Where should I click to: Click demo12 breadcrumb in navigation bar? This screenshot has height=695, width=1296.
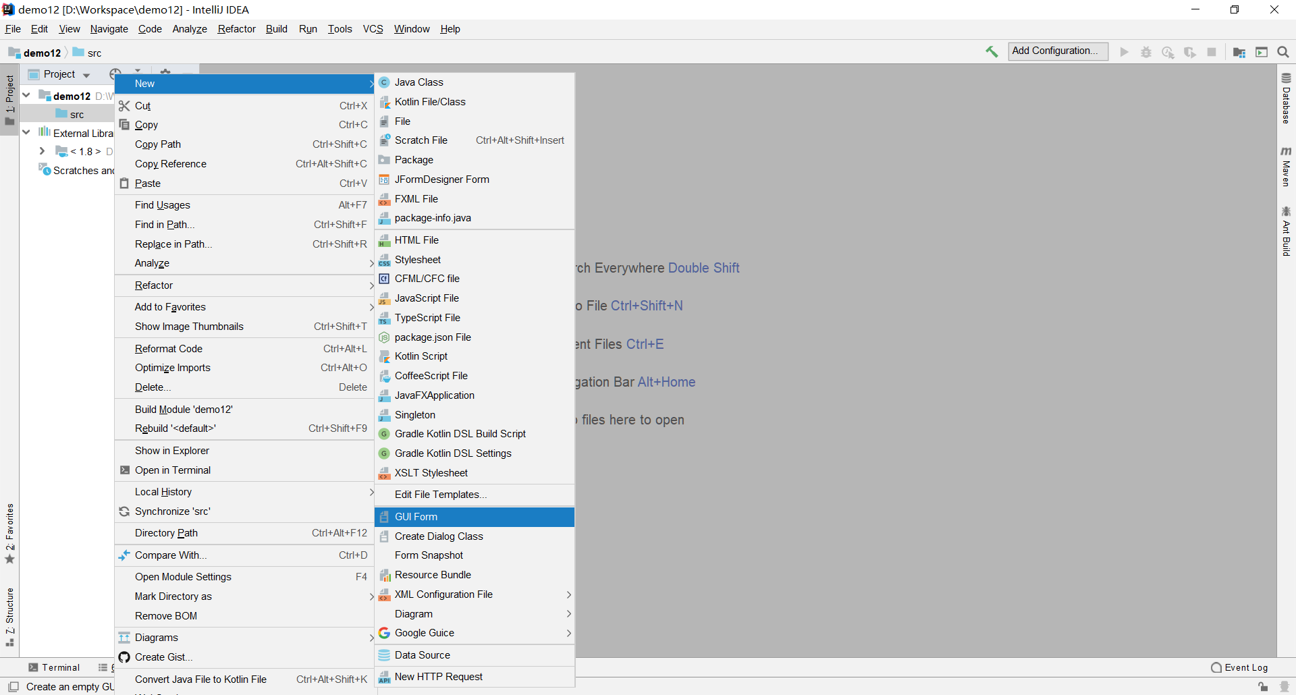click(35, 53)
